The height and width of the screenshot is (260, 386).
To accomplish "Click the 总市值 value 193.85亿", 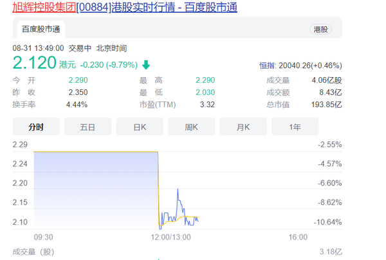I will point(326,105).
